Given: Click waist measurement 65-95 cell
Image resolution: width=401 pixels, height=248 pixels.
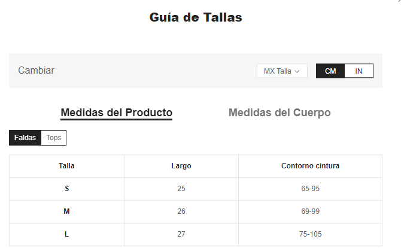Looking at the screenshot, I should [310, 189].
